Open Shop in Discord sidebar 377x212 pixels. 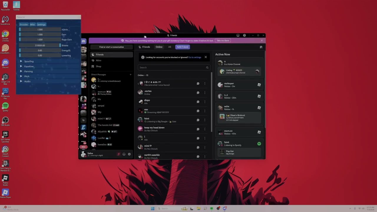[111, 66]
